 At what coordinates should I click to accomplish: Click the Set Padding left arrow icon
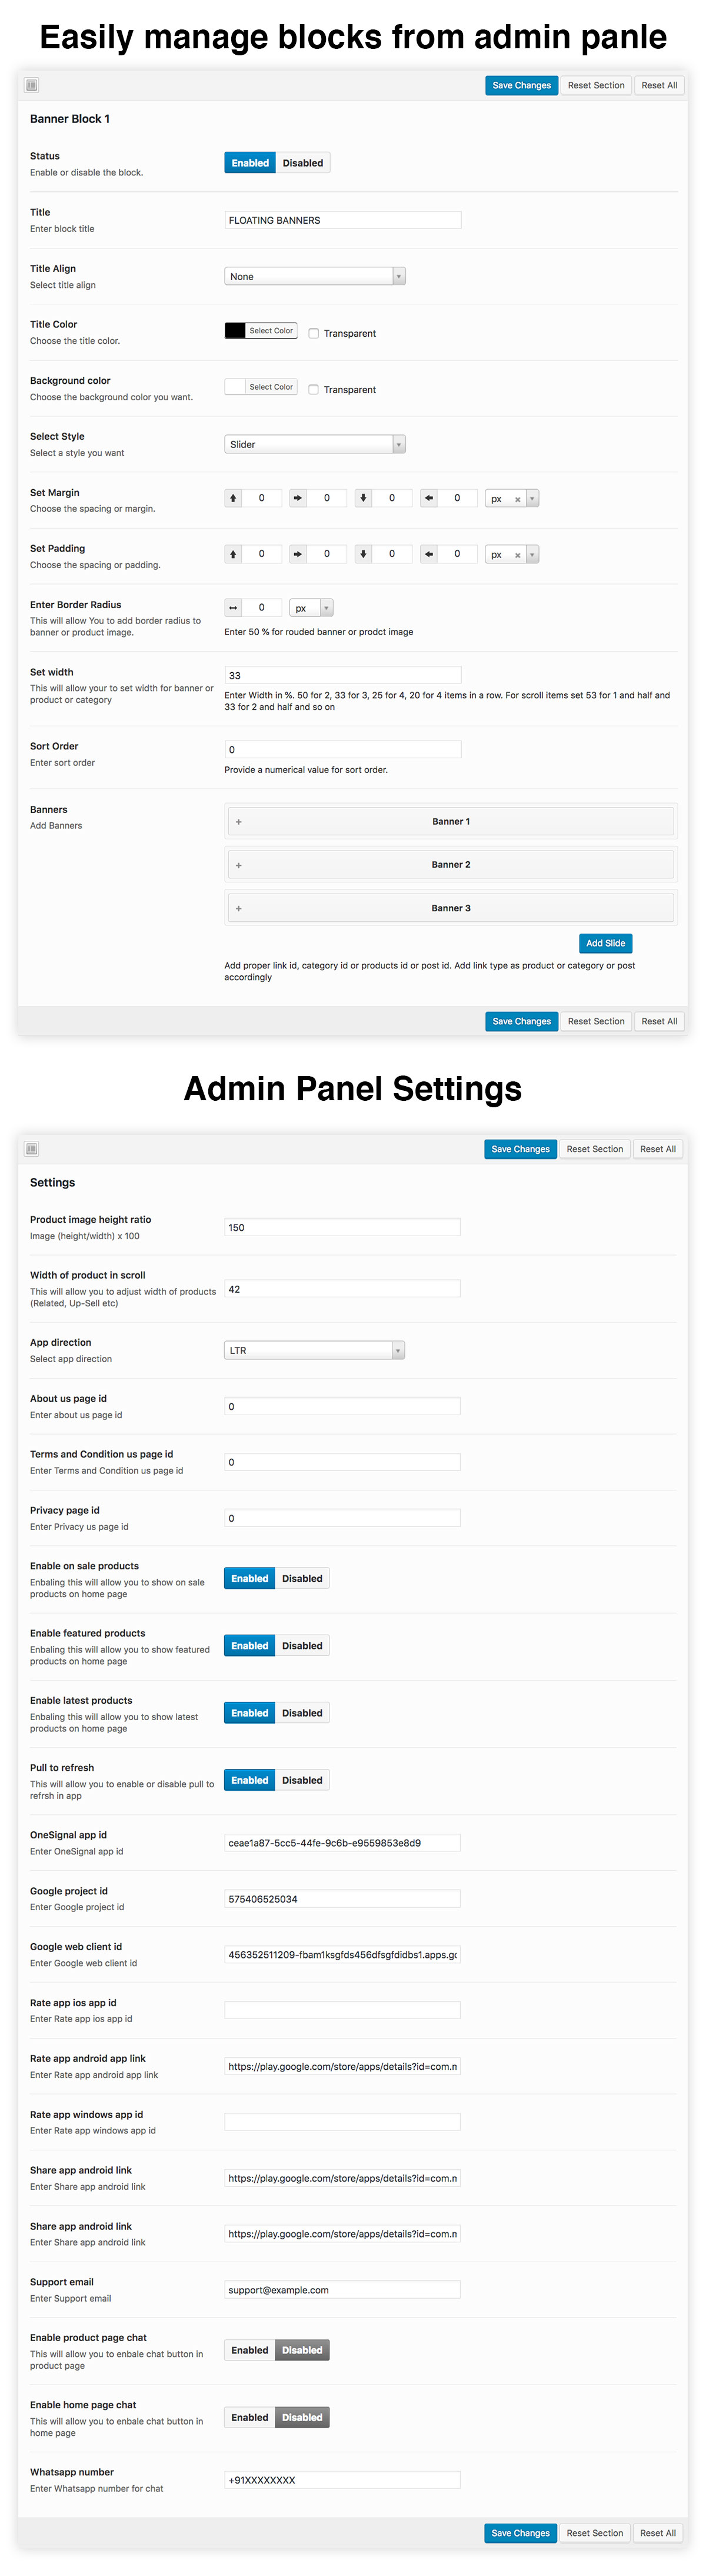(429, 554)
